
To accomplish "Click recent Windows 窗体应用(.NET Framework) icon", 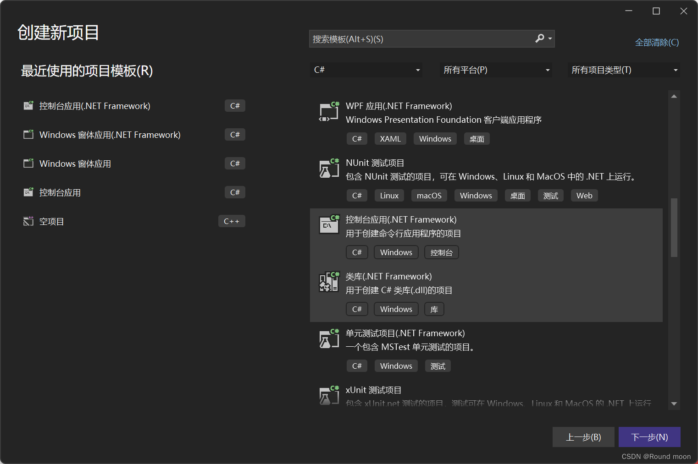I will 28,134.
